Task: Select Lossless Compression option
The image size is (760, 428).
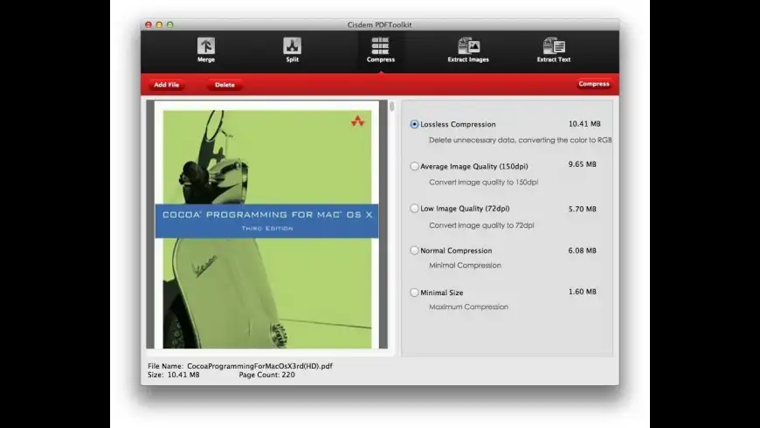Action: pyautogui.click(x=414, y=124)
